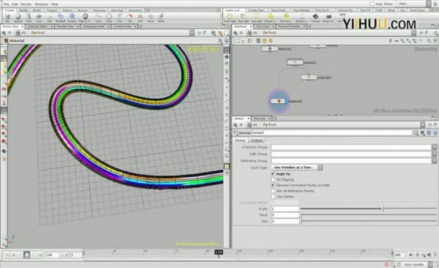This screenshot has width=439, height=268.
Task: Open the Help menu
Action: (x=55, y=4)
